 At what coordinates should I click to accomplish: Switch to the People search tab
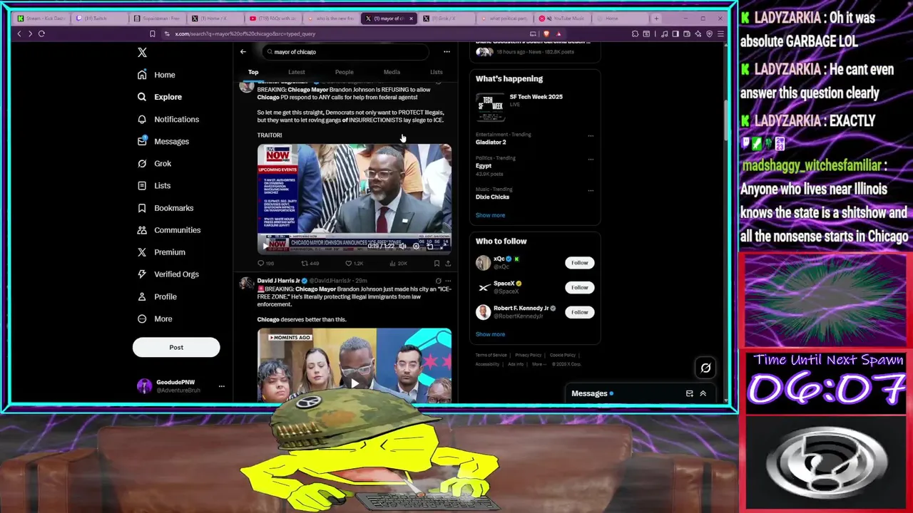click(x=344, y=72)
